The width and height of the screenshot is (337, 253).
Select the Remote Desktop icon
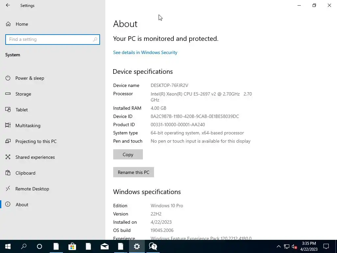coord(8,189)
